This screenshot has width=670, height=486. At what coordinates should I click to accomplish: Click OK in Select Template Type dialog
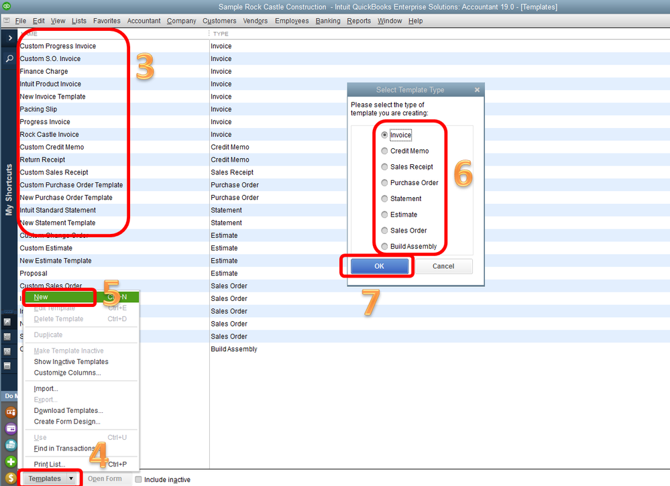coord(380,266)
